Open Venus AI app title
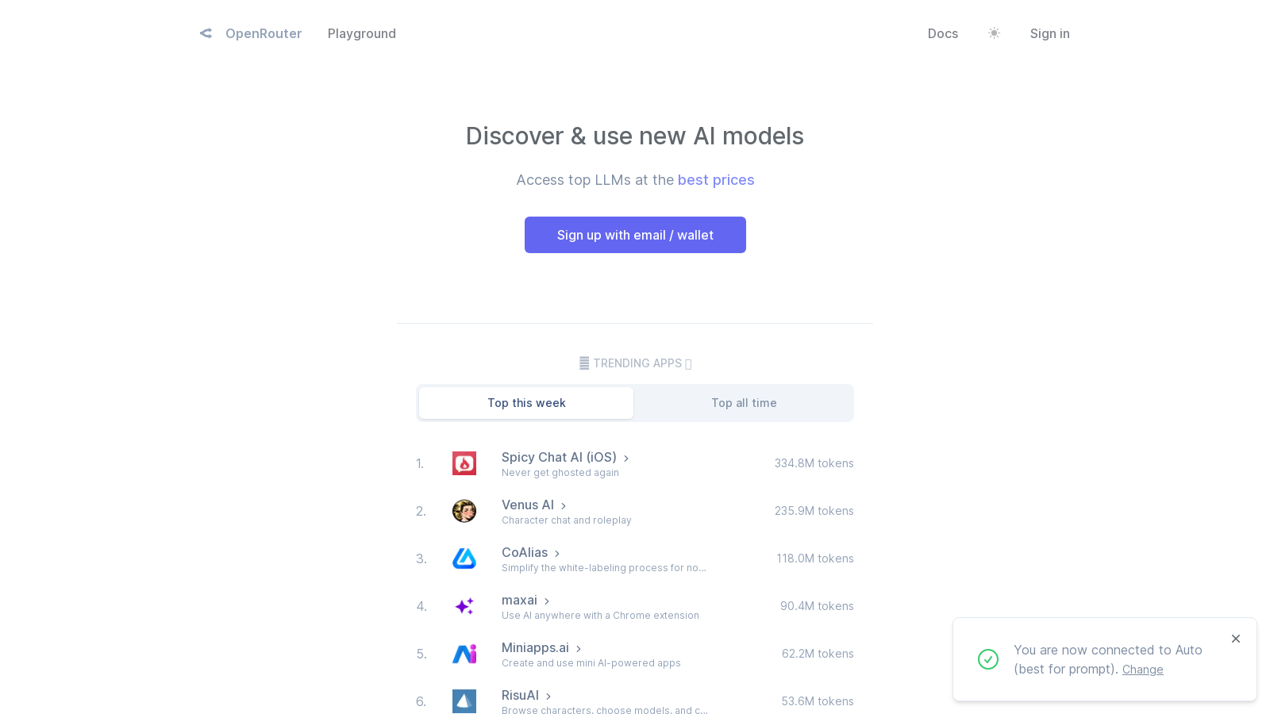This screenshot has width=1270, height=714. (528, 505)
